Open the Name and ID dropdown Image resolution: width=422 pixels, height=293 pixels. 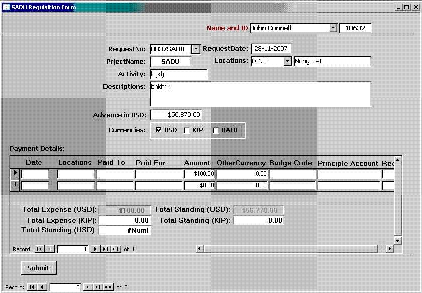pyautogui.click(x=333, y=28)
